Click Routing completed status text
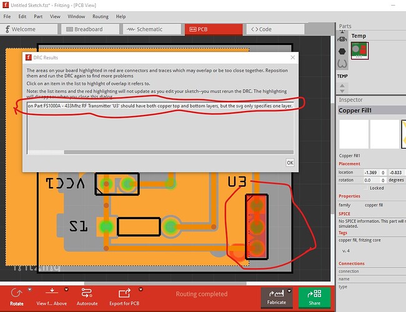Image resolution: width=406 pixels, height=312 pixels. (202, 294)
